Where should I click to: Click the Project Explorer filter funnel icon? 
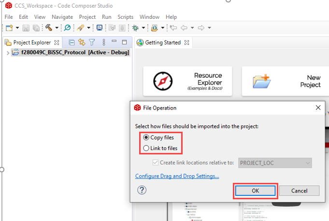click(92, 42)
